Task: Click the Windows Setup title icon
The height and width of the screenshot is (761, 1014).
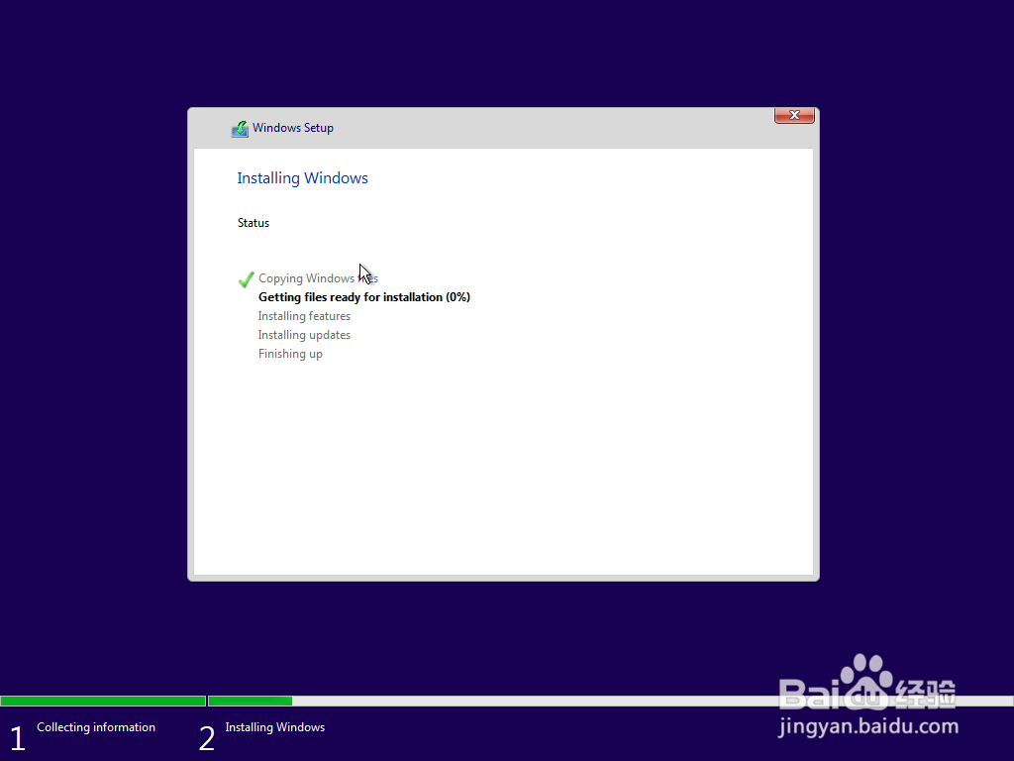Action: pos(240,129)
